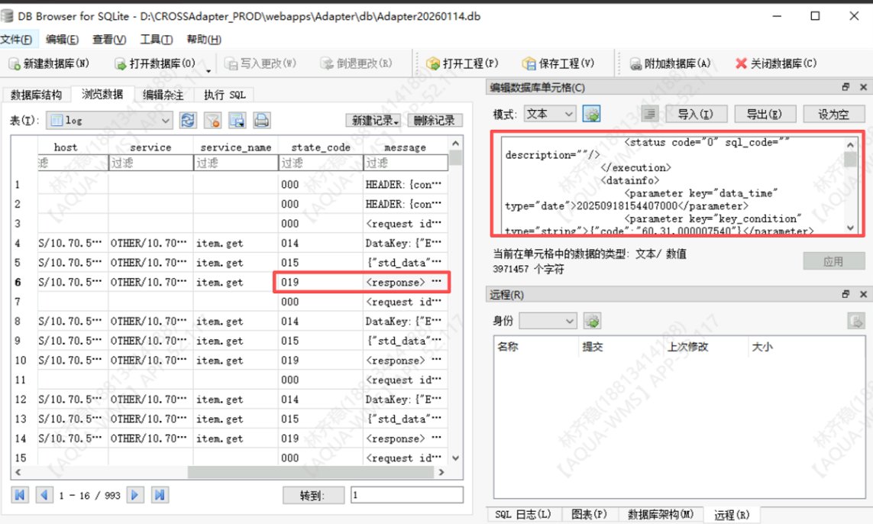Open the 模式 edit mode dropdown
Screen dimensions: 873x524
(x=550, y=114)
